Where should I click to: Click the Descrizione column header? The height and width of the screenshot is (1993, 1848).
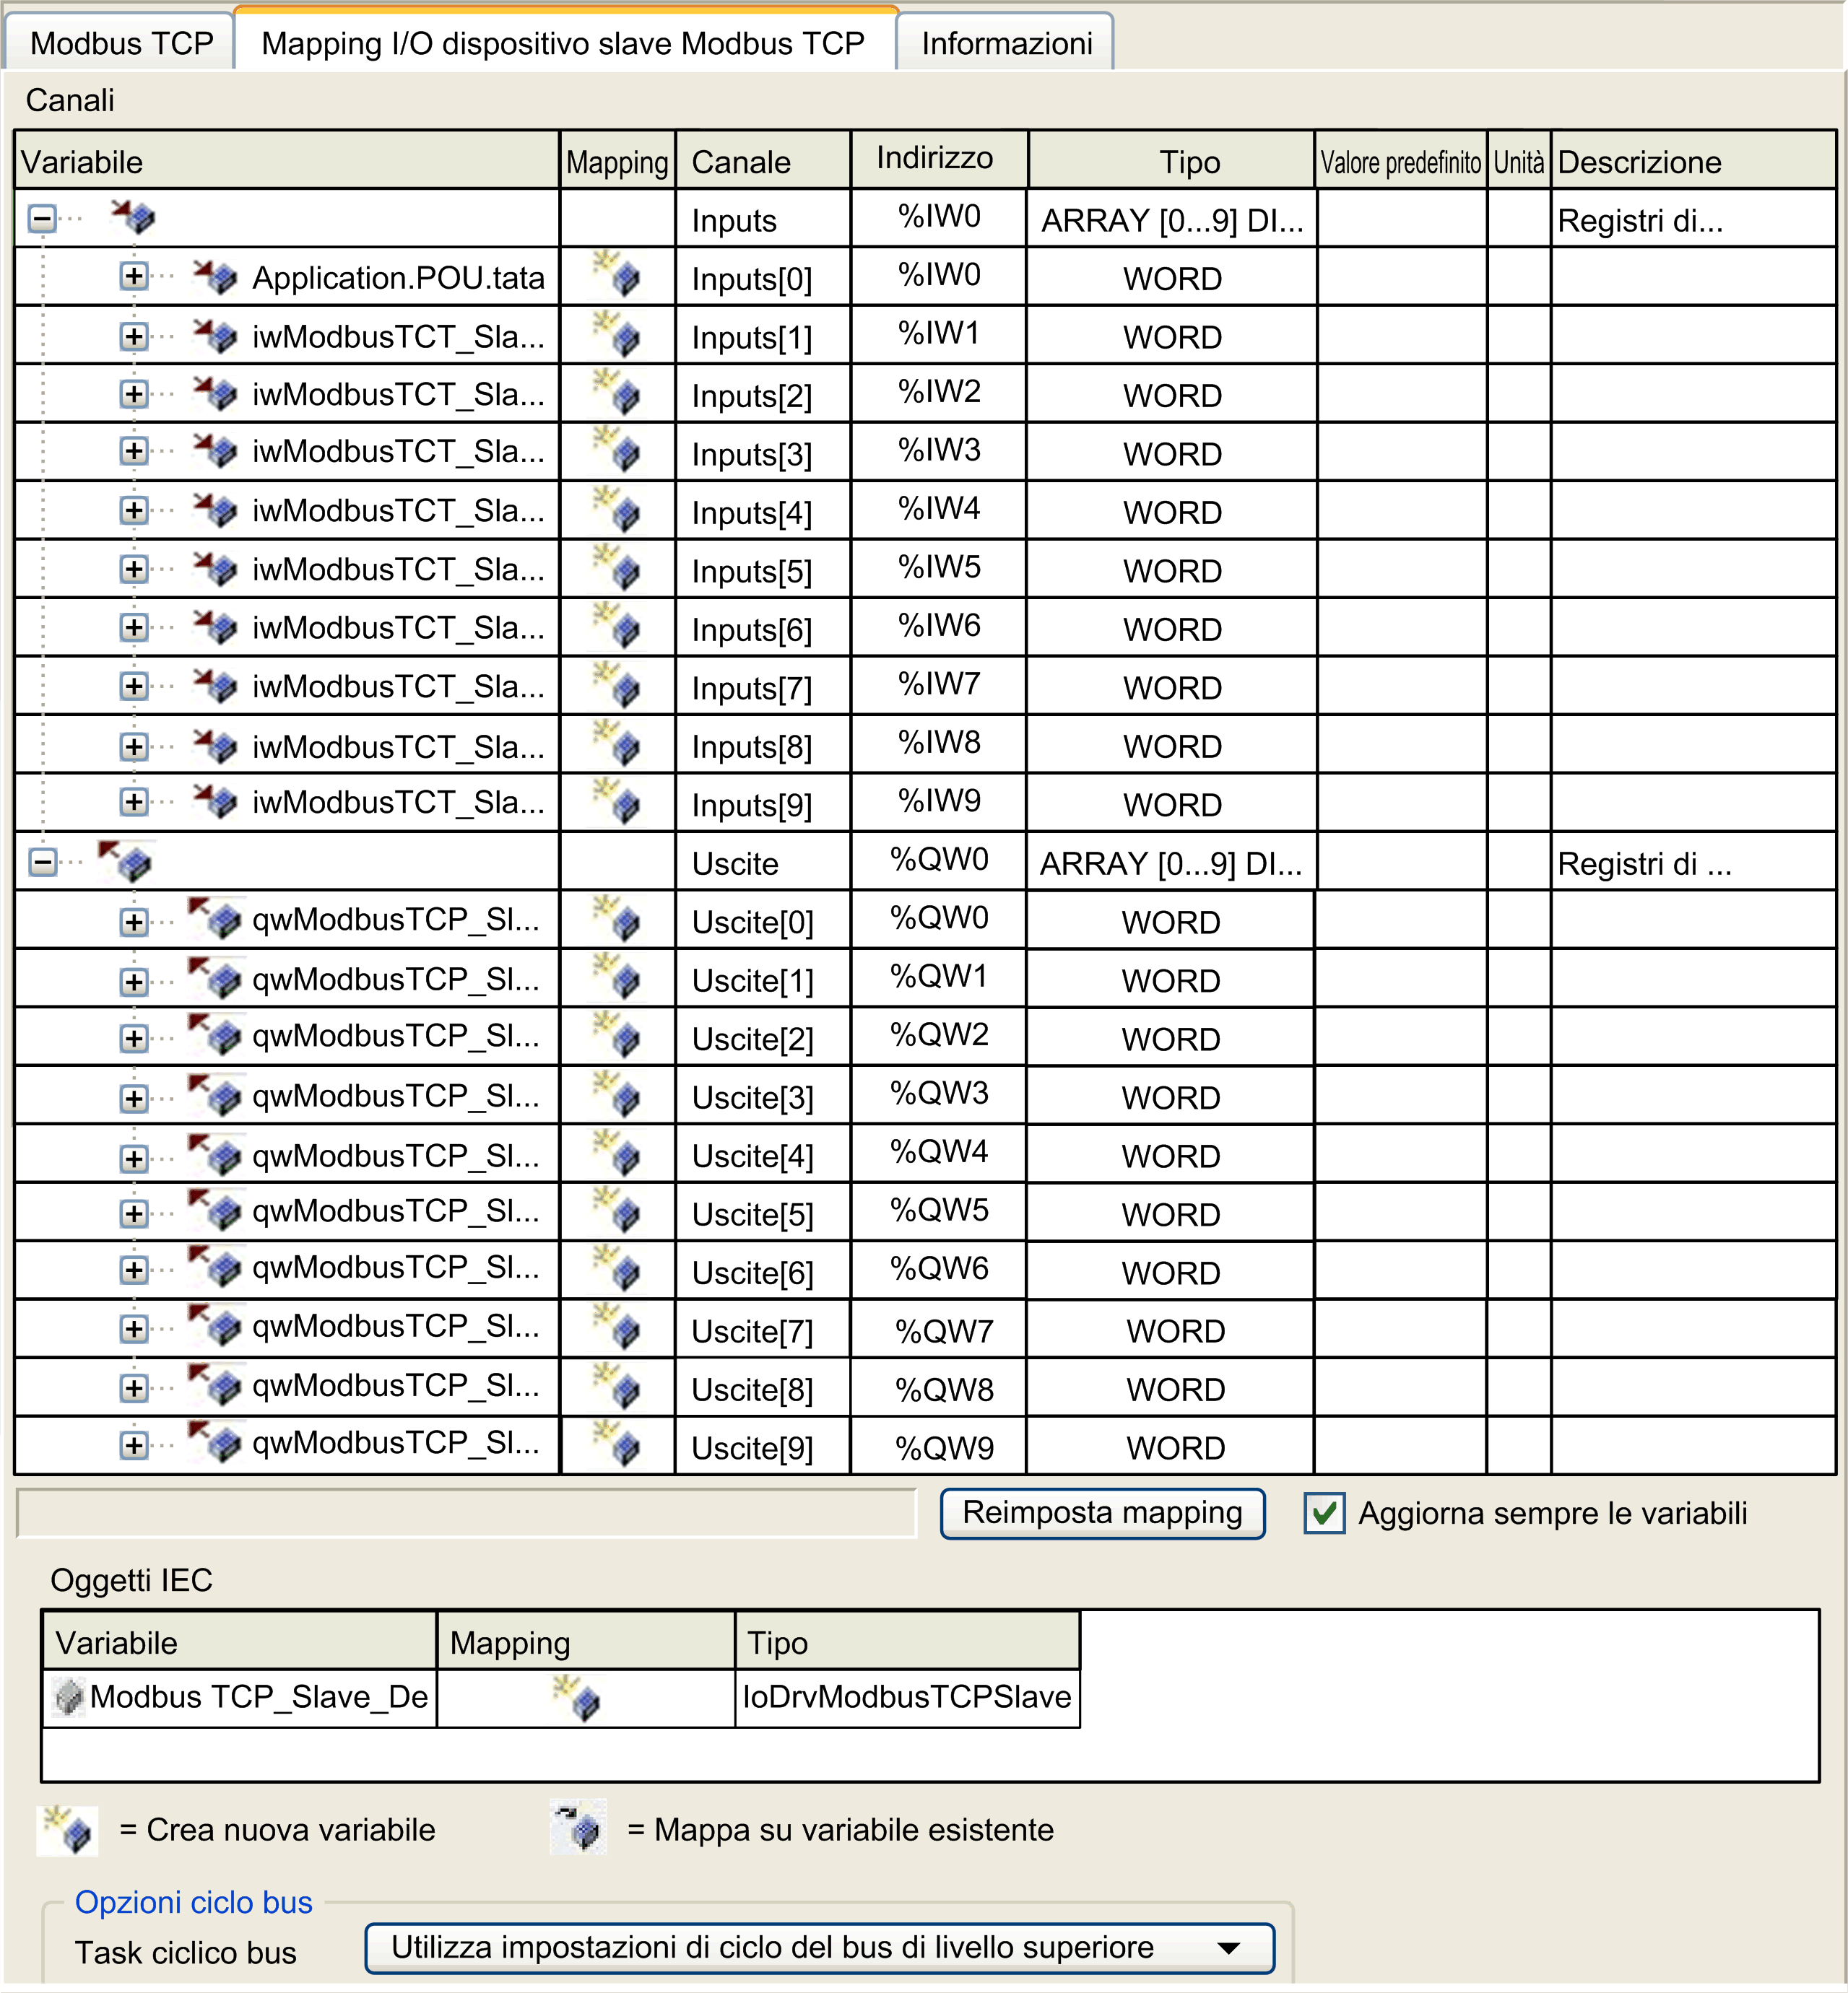1693,161
